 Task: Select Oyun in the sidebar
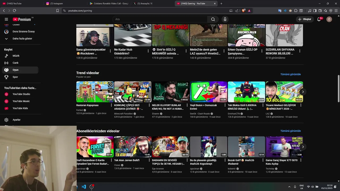pyautogui.click(x=20, y=70)
